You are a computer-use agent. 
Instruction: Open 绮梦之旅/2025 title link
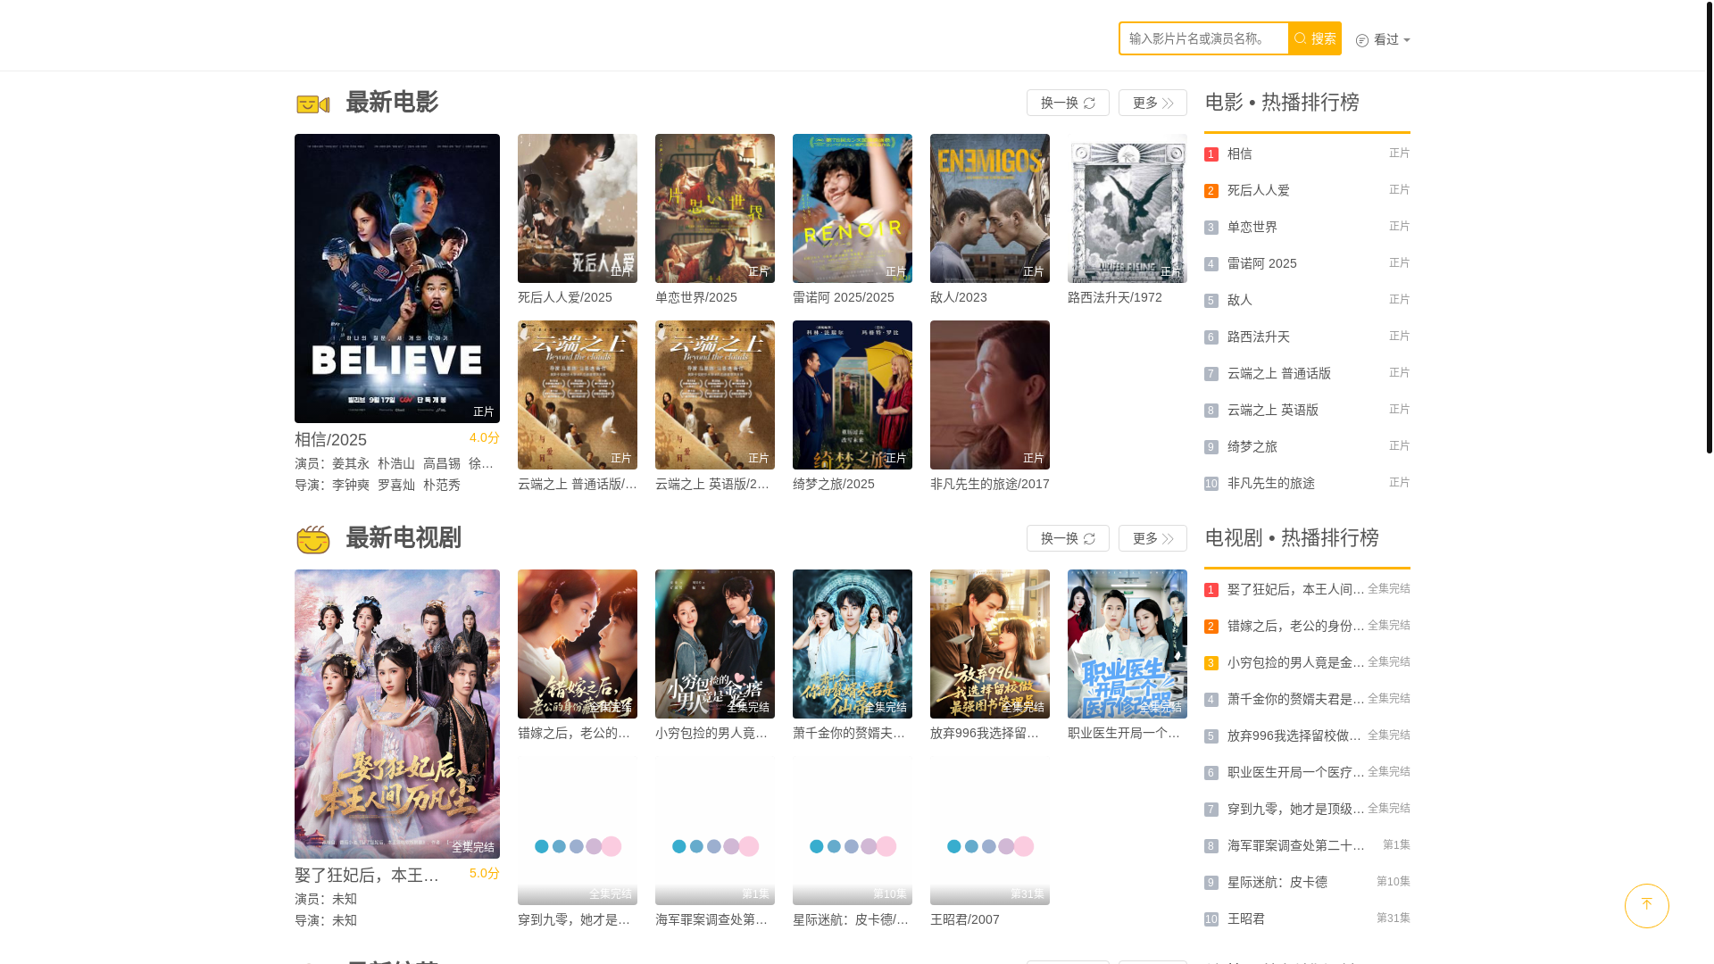pos(833,484)
